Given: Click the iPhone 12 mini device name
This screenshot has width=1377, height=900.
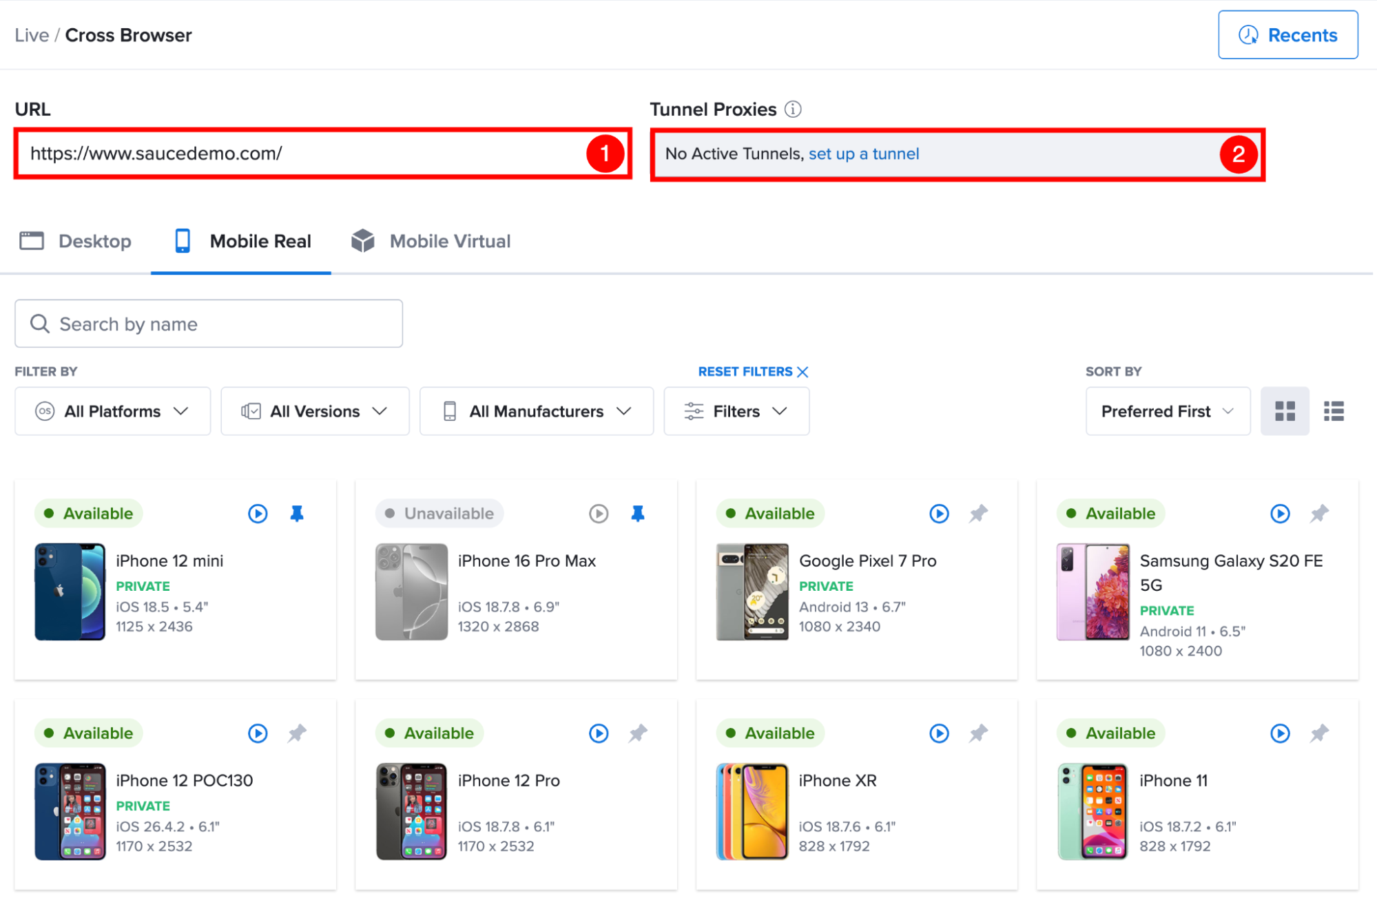Looking at the screenshot, I should [x=169, y=561].
